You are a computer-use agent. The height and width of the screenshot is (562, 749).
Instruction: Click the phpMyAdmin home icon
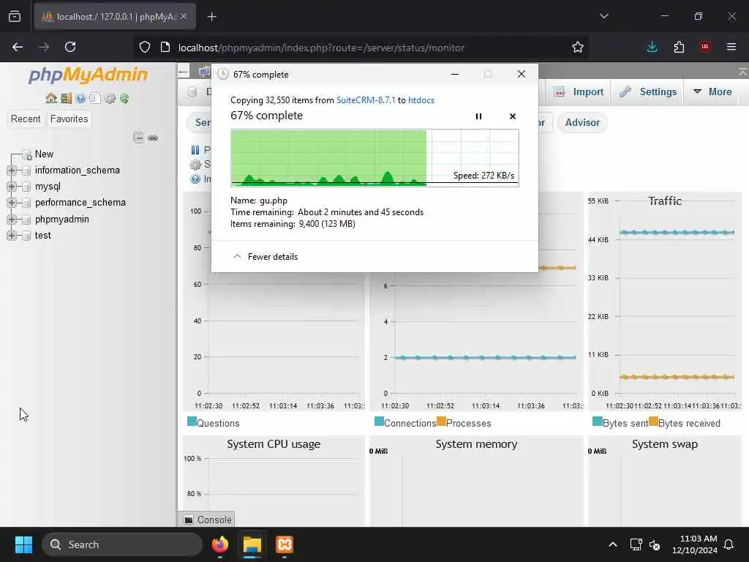point(51,99)
